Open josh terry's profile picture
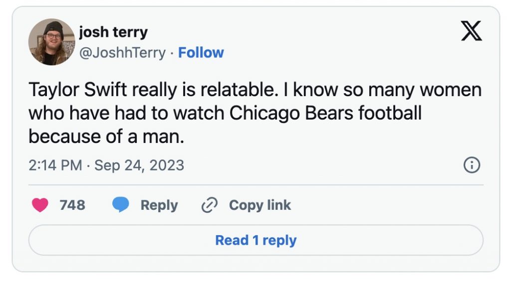Screen dimensions: 511x283 [x=51, y=42]
